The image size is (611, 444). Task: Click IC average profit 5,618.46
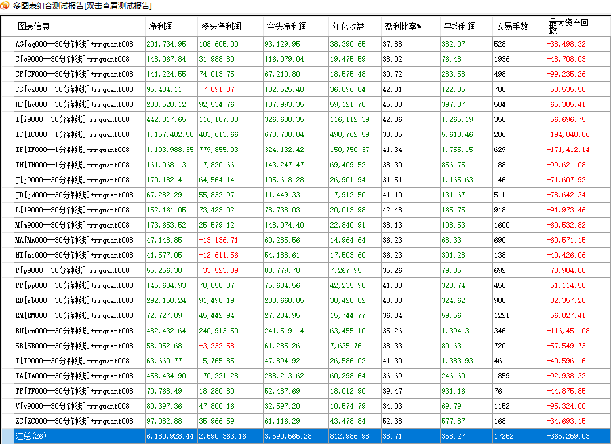point(457,134)
